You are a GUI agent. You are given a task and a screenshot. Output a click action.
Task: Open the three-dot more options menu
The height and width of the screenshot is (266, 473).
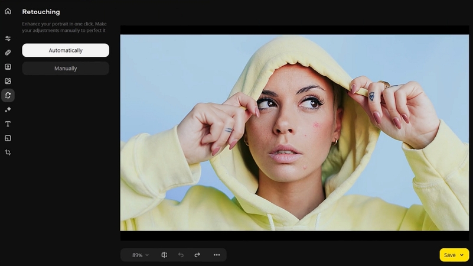(217, 255)
